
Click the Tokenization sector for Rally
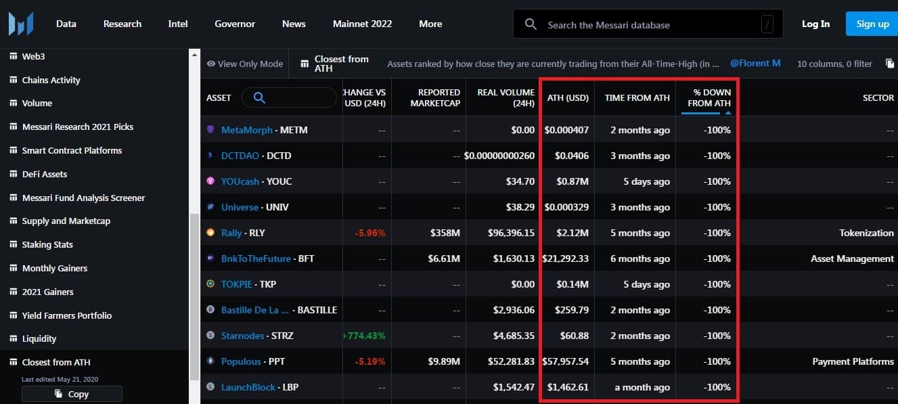[x=867, y=233]
